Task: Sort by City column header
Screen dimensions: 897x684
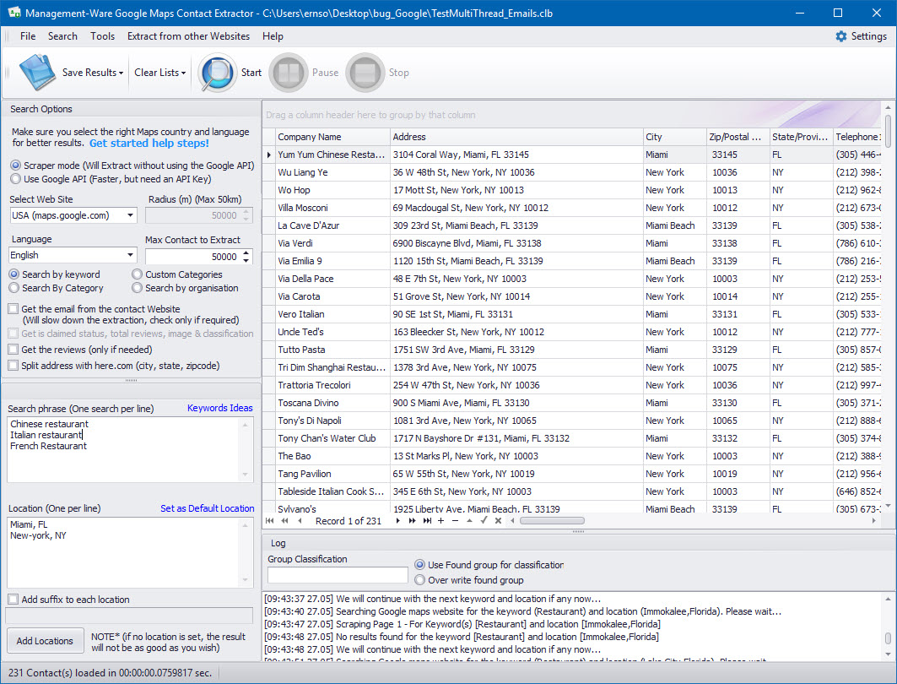Action: coord(674,137)
